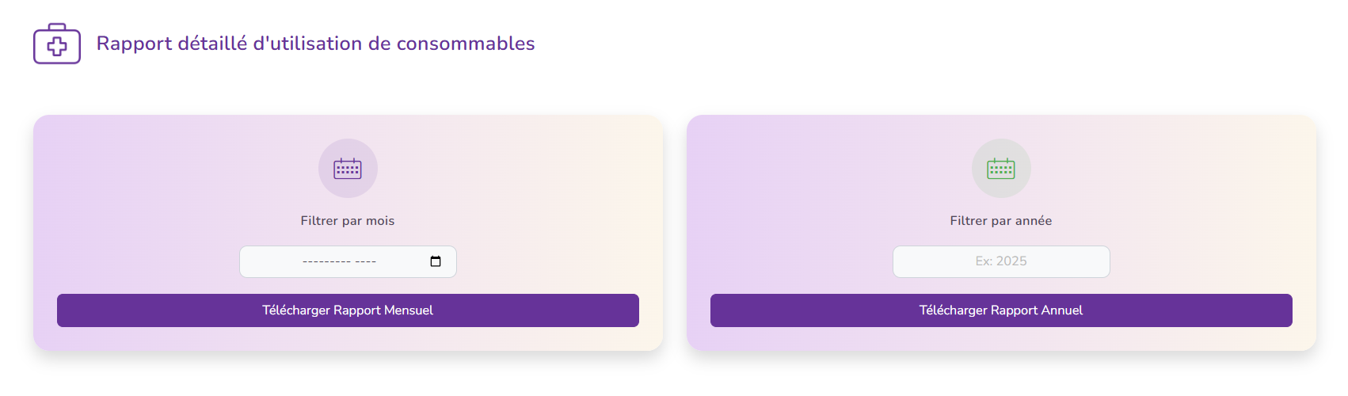Click blank space left of the year field
1348x396 pixels.
tap(802, 261)
